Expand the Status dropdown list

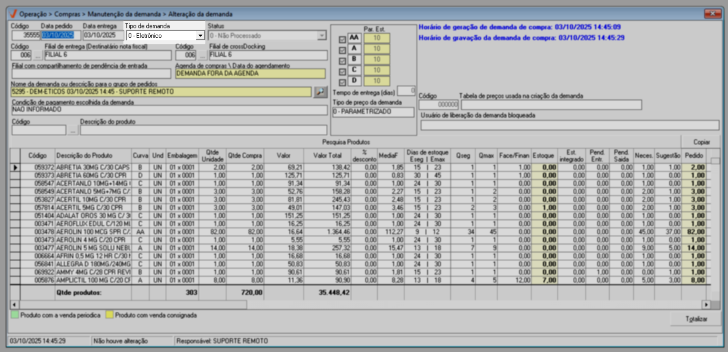(x=321, y=36)
